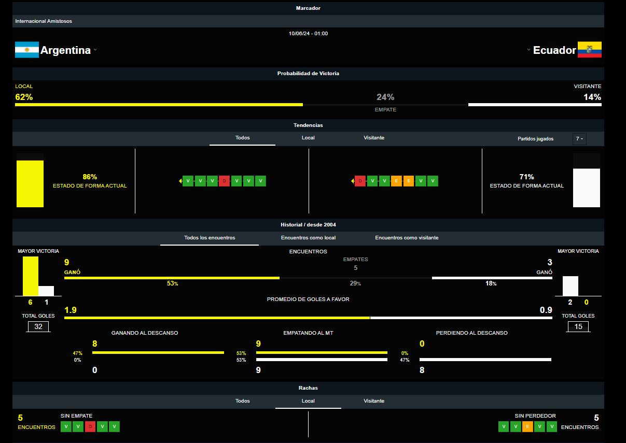Click red D badge in Sin Empate streak
The image size is (626, 443).
90,426
